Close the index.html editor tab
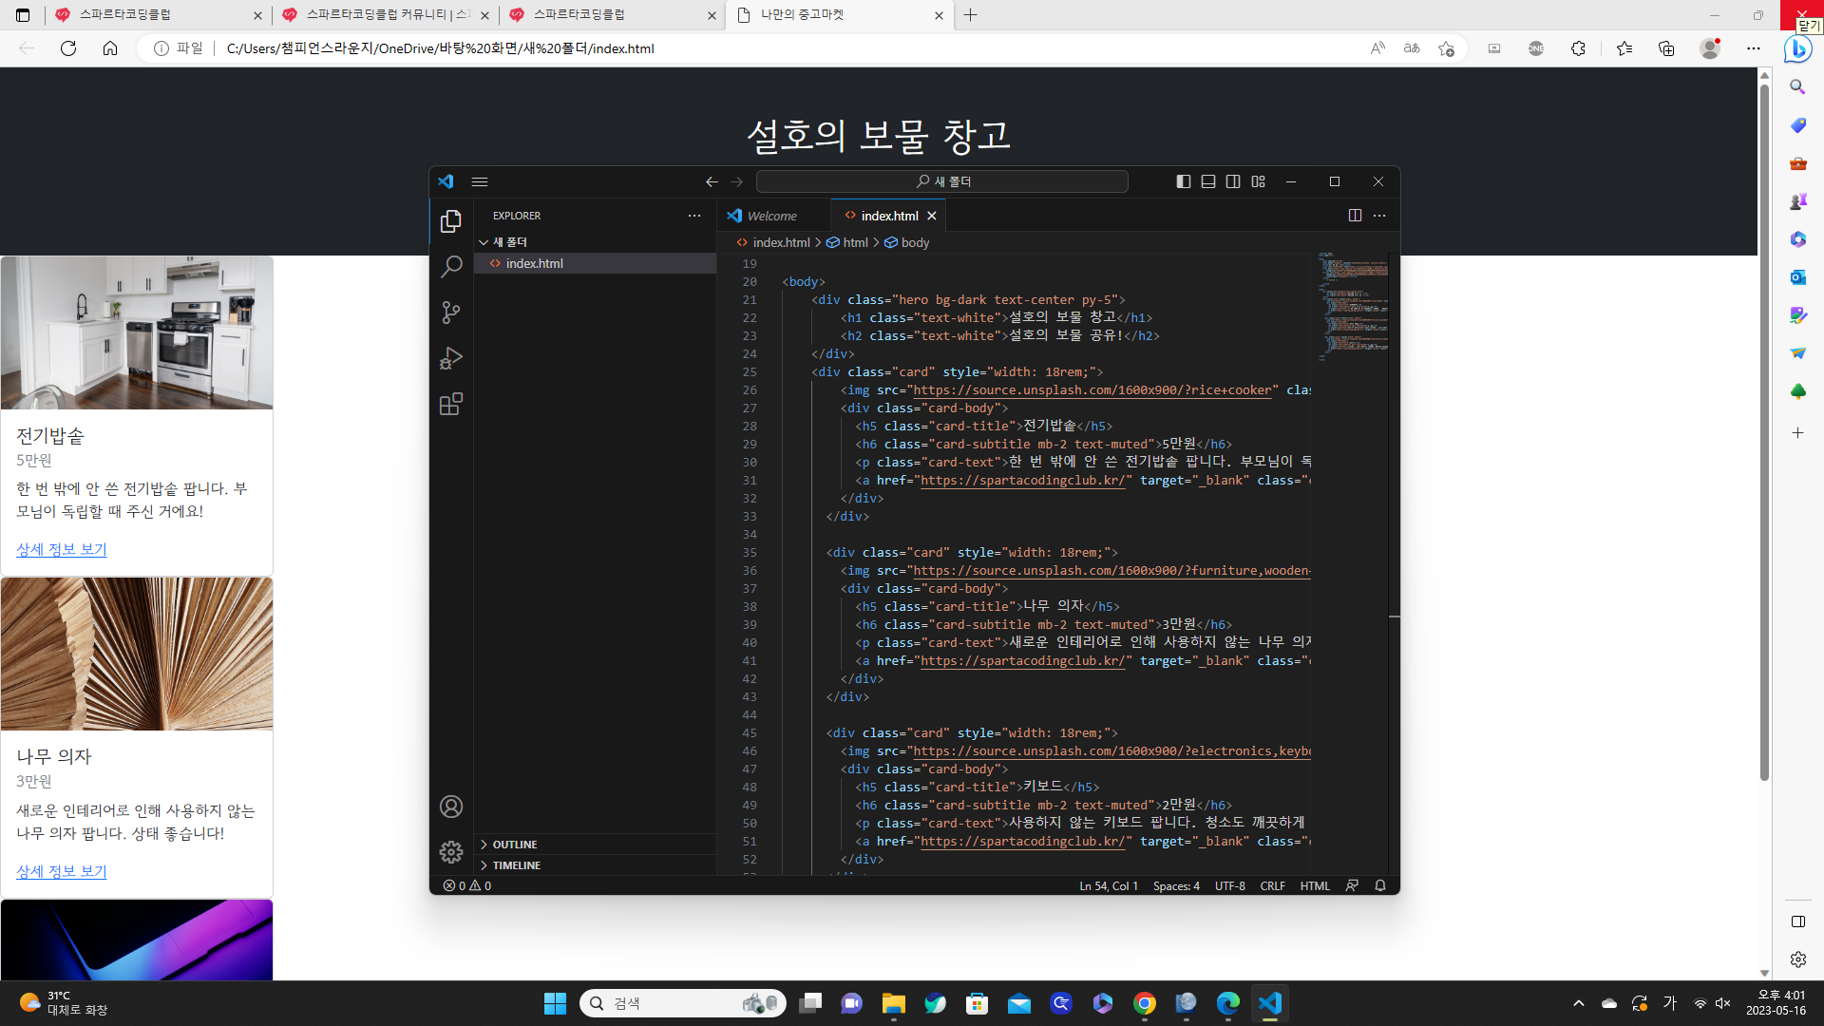 click(932, 216)
